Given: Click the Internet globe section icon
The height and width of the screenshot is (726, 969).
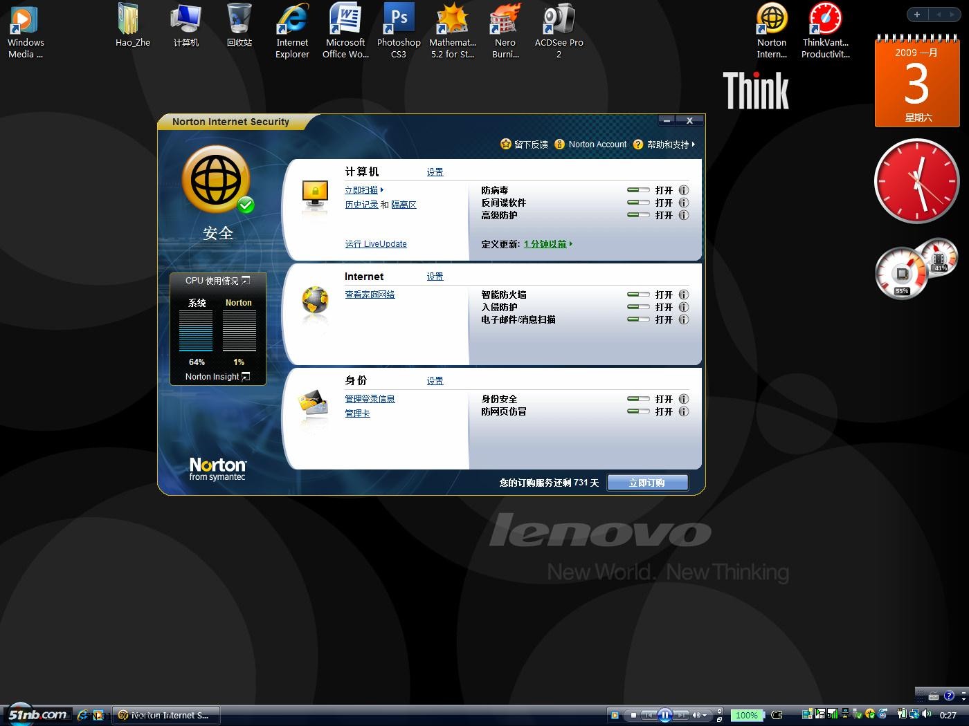Looking at the screenshot, I should pyautogui.click(x=315, y=300).
